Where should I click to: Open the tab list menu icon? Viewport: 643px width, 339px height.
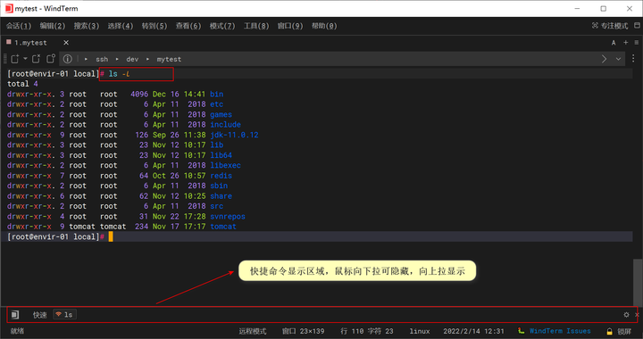coord(637,43)
